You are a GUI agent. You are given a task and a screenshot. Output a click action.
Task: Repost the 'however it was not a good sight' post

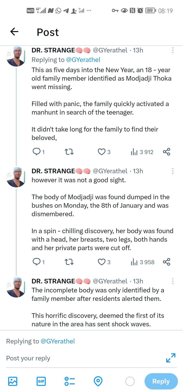[69, 262]
